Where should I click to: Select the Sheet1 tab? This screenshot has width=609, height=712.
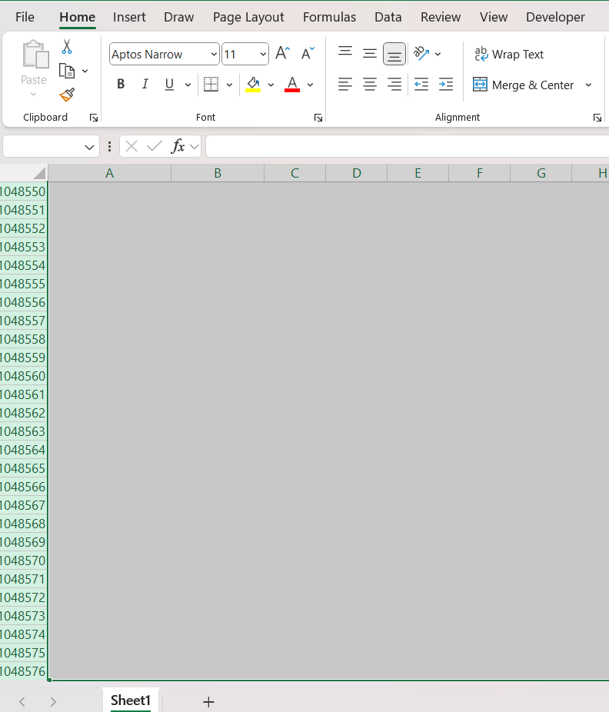(x=131, y=700)
